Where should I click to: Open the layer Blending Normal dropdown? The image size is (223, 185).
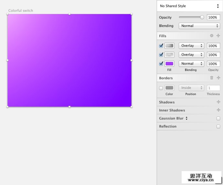pyautogui.click(x=199, y=26)
